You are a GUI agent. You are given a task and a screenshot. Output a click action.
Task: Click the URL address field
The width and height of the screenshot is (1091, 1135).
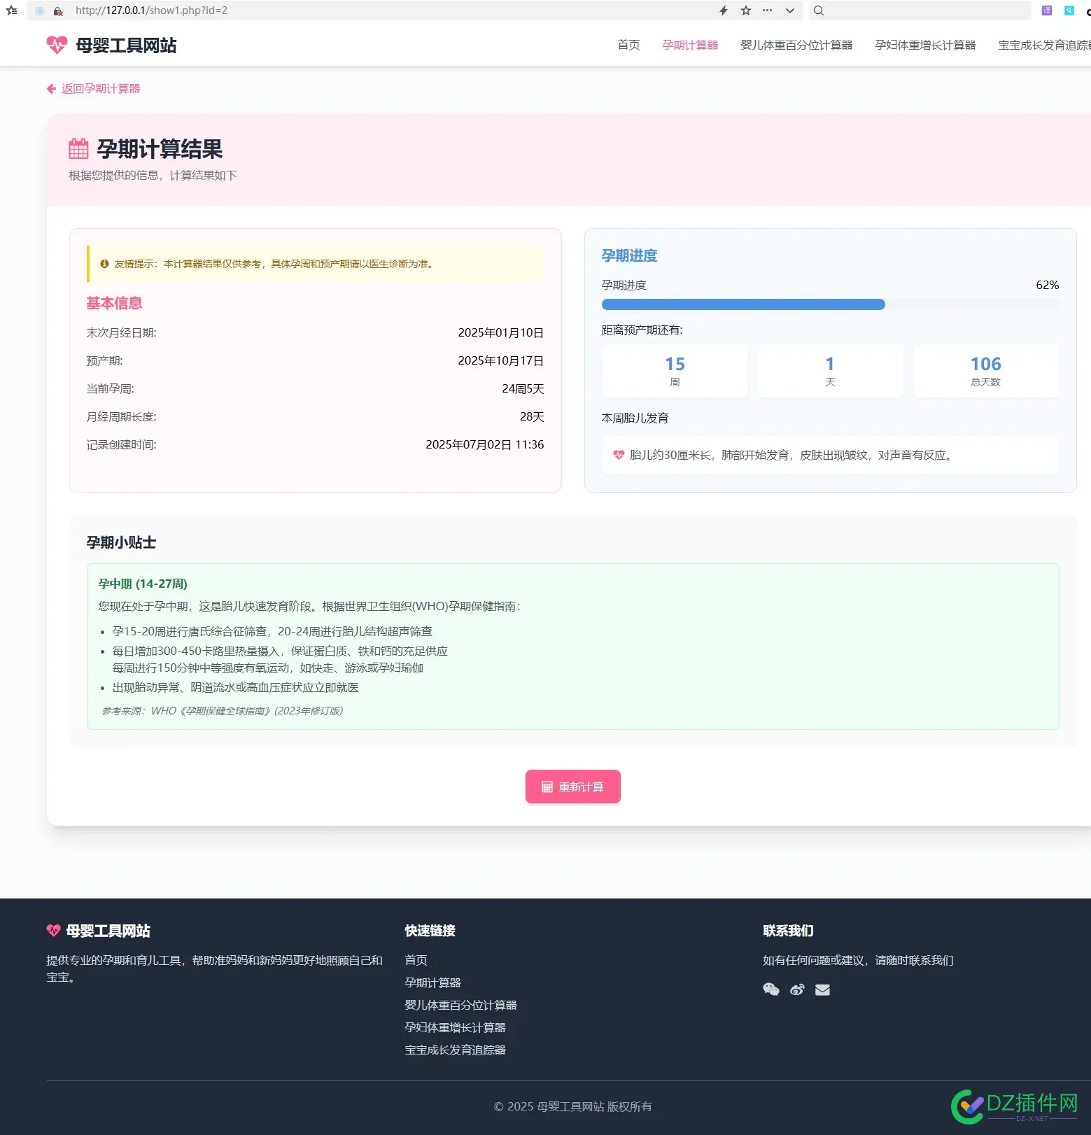(350, 10)
